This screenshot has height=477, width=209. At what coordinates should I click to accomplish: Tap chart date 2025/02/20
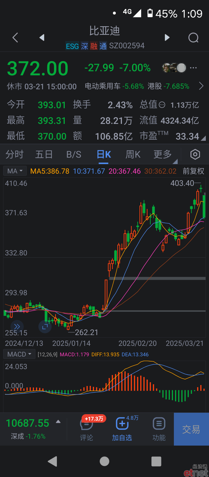click(138, 343)
